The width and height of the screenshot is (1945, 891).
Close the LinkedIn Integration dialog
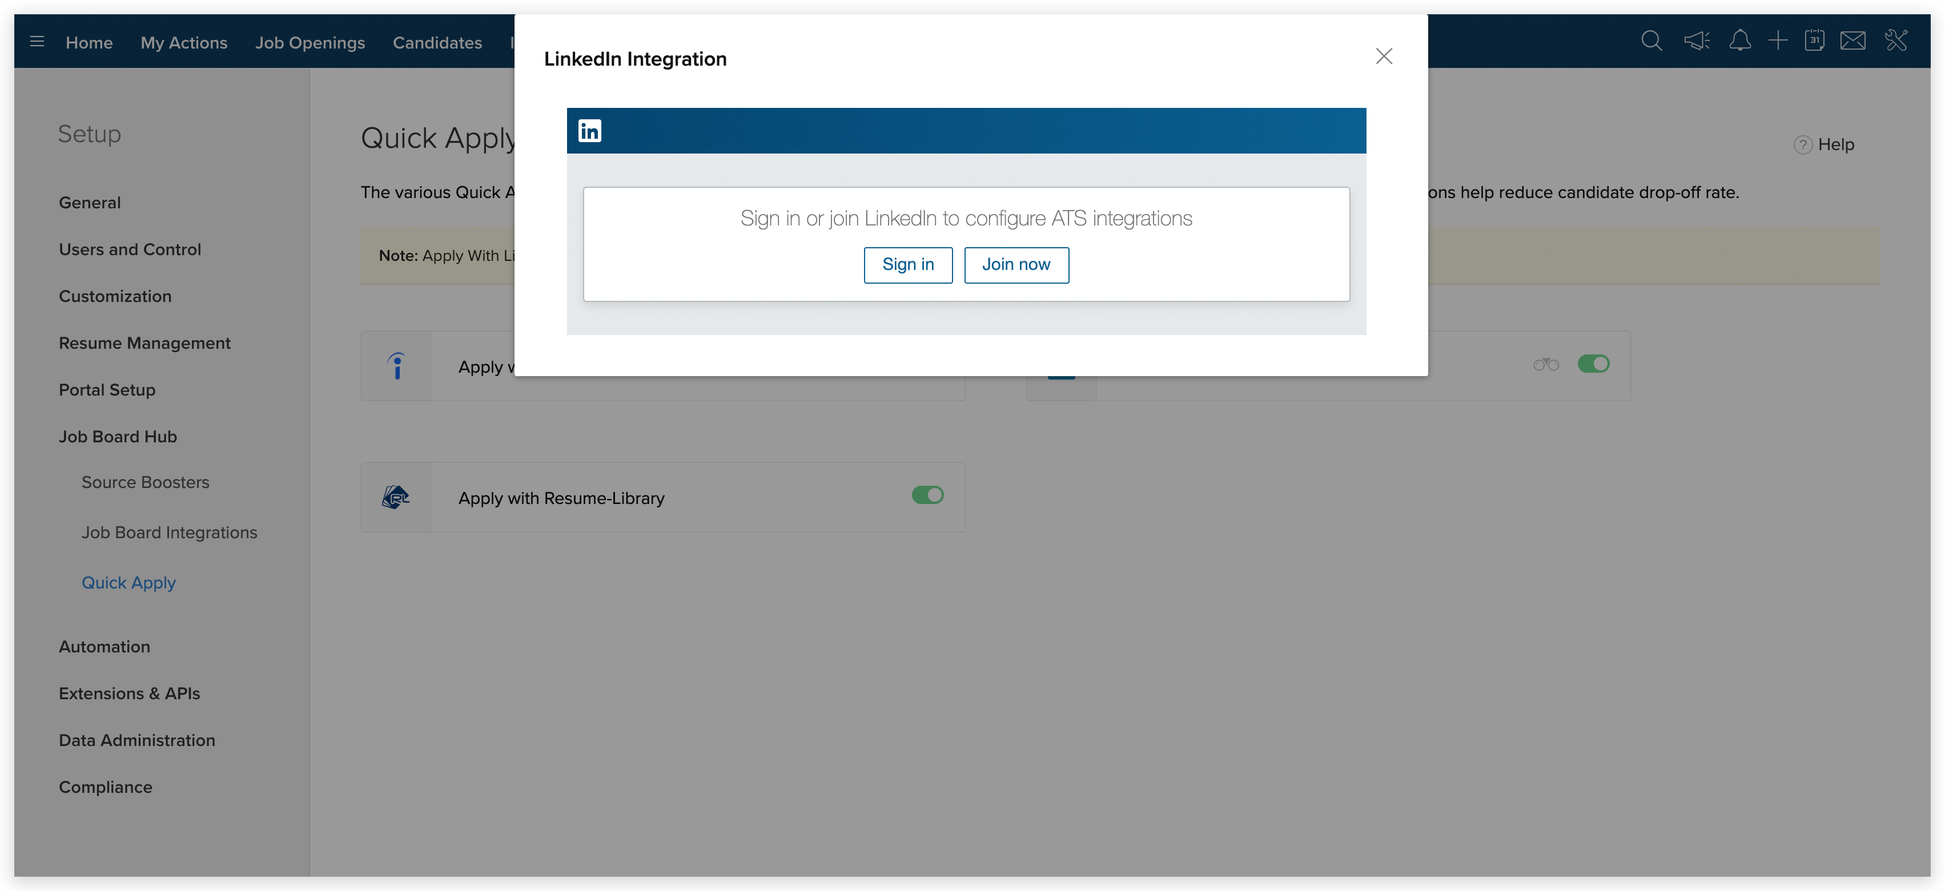point(1383,57)
